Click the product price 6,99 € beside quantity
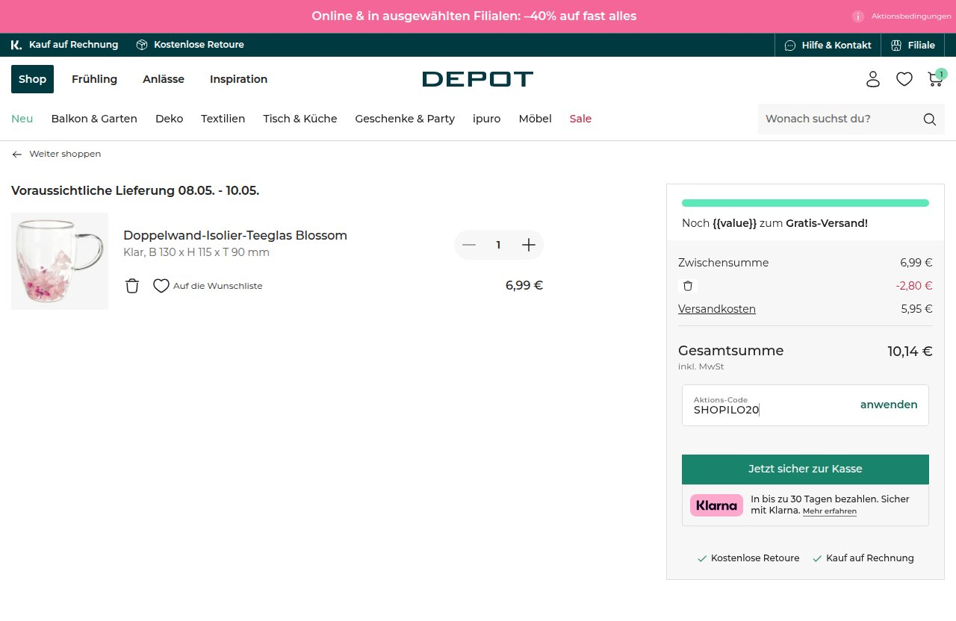Viewport: 956px width, 621px height. tap(524, 285)
